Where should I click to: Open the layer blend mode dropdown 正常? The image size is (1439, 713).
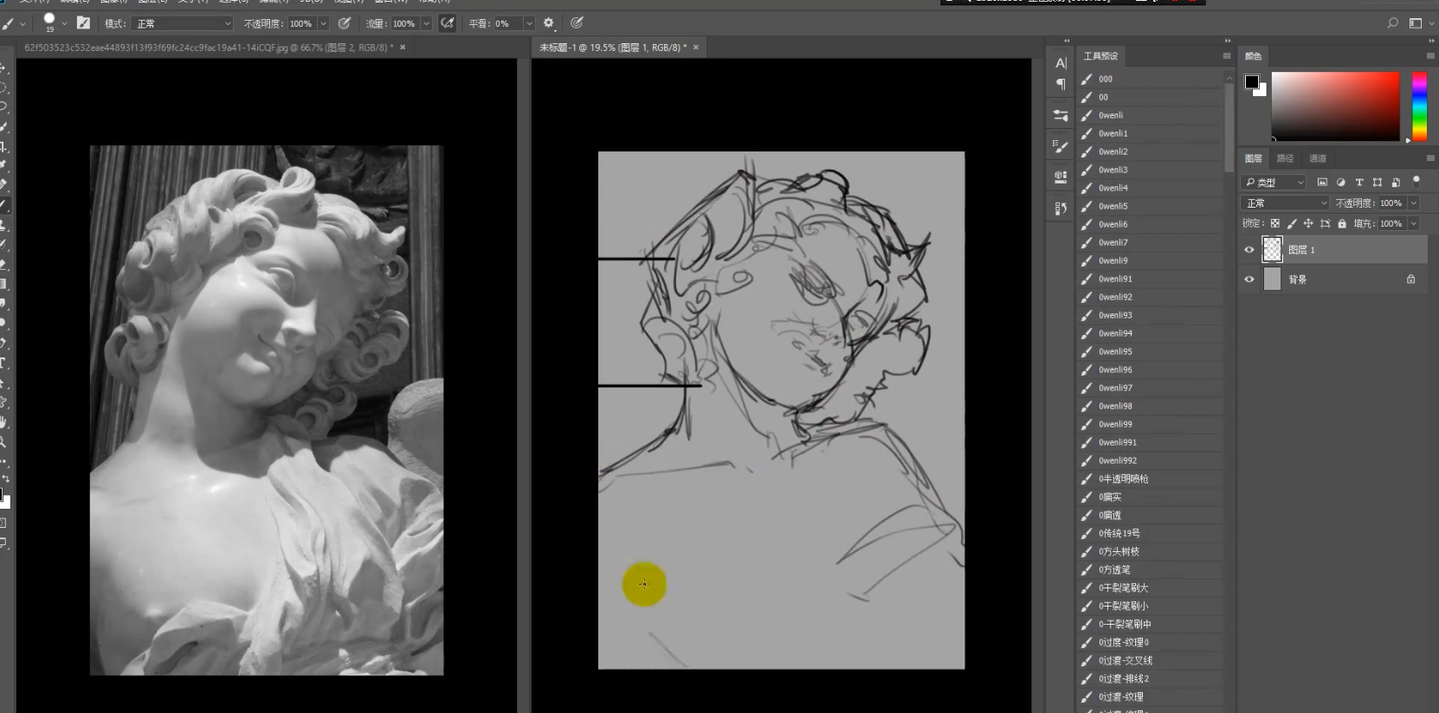(1285, 203)
